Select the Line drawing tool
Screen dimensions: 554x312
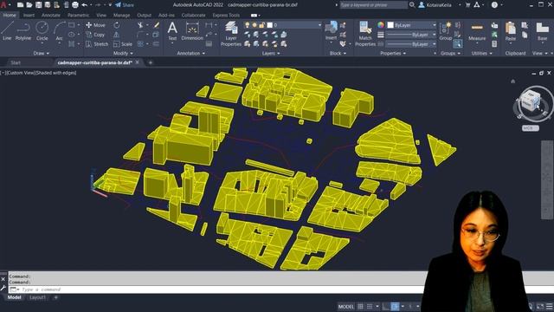(x=7, y=31)
